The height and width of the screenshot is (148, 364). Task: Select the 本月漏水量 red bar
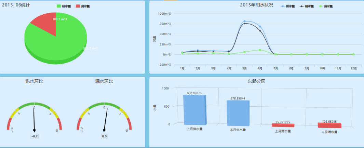point(329,125)
